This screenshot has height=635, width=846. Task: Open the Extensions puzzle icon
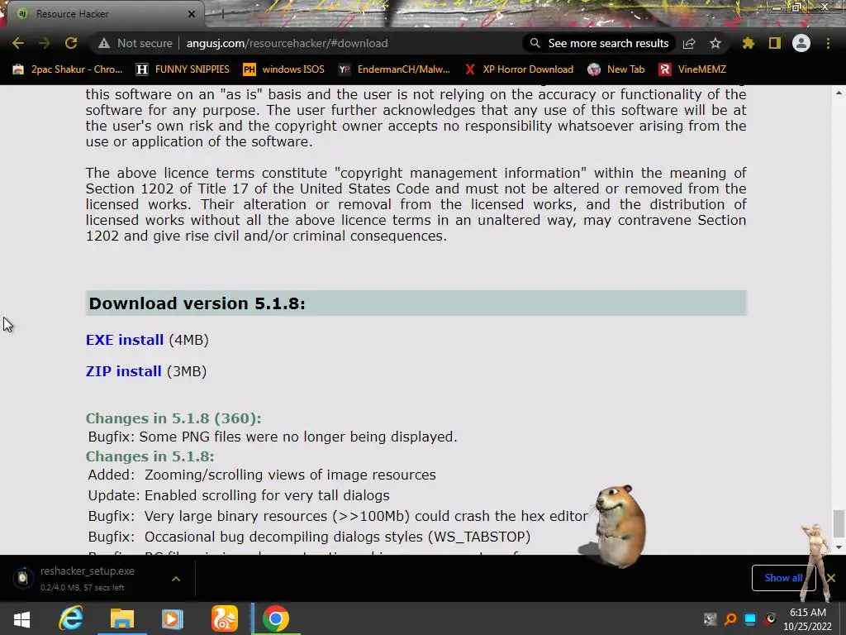(748, 43)
